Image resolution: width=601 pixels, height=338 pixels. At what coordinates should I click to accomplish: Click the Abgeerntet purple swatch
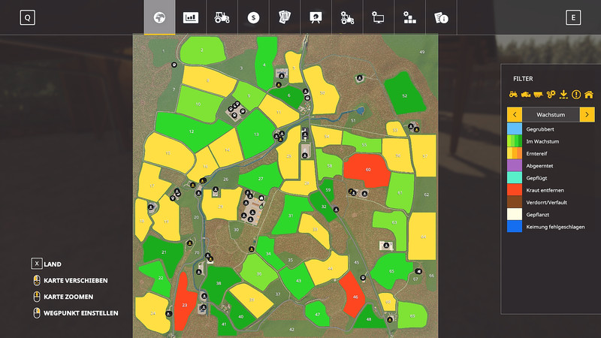(x=515, y=165)
